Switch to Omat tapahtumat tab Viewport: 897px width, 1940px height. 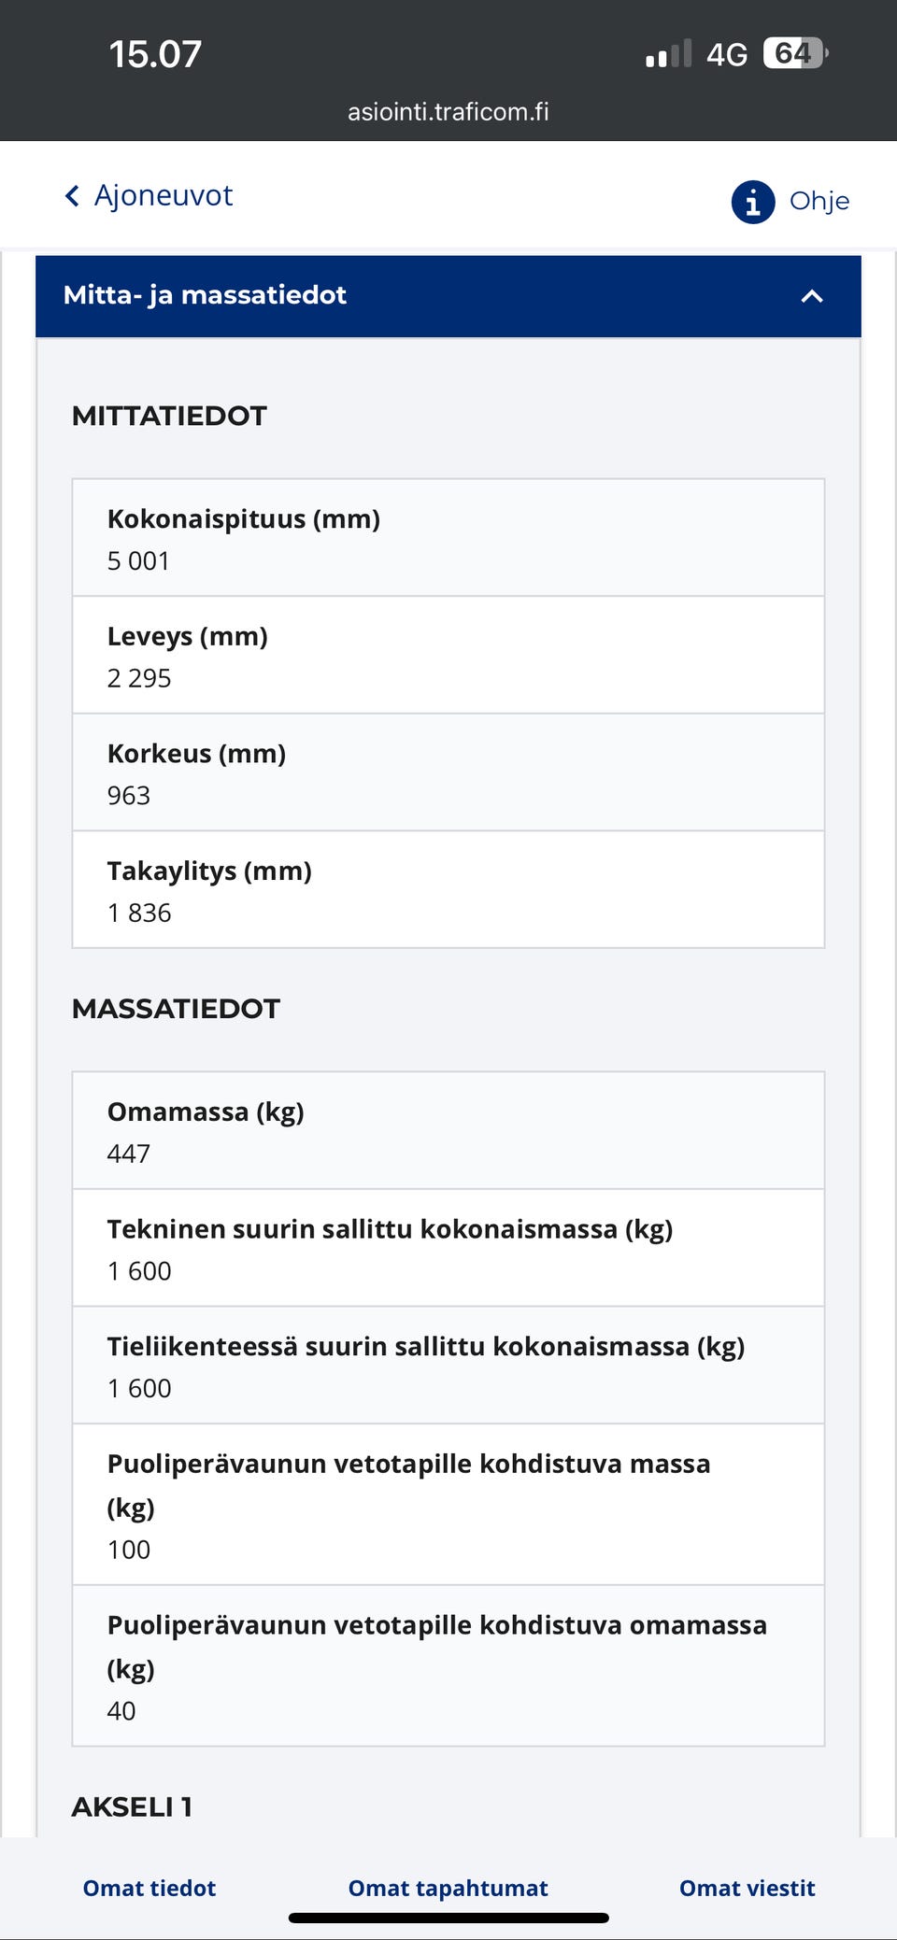[448, 1888]
